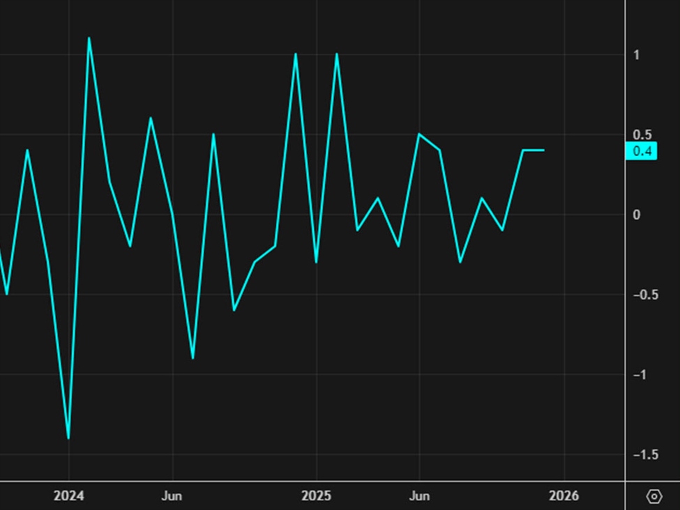Click the 0.5 value on the price axis
The image size is (680, 510).
point(642,134)
